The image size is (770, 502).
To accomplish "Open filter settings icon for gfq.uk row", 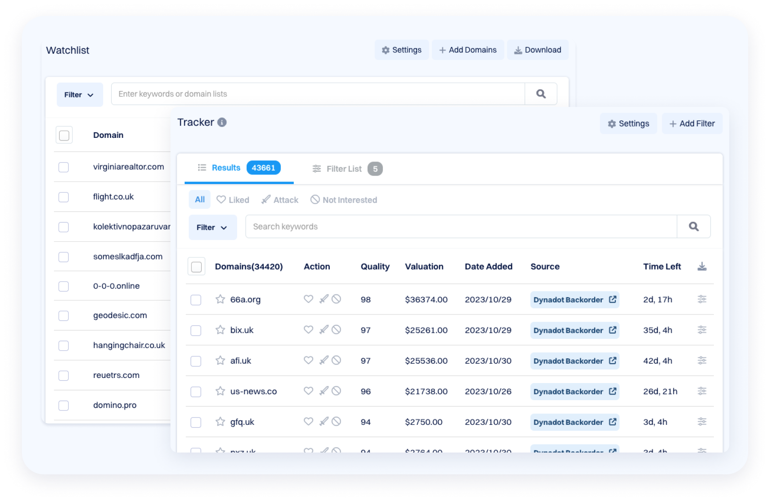I will point(702,422).
